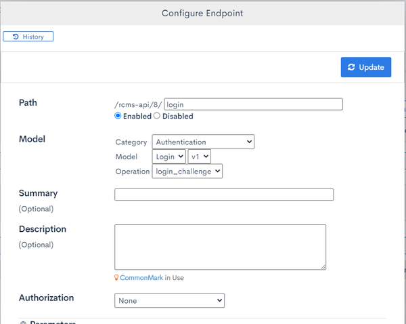Open the Operation dropdown showing login_challenge
This screenshot has height=324, width=406.
pyautogui.click(x=187, y=171)
